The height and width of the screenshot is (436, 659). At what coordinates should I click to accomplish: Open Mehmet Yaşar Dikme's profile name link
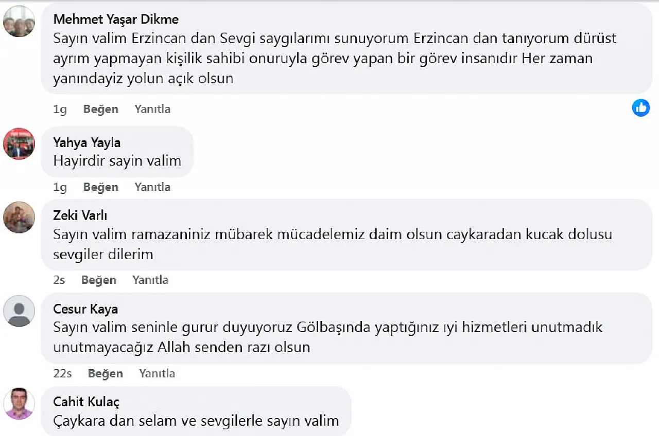[116, 20]
